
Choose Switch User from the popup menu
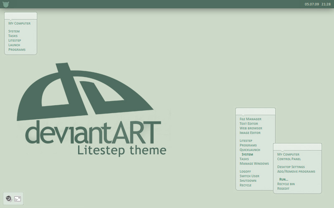click(x=249, y=176)
